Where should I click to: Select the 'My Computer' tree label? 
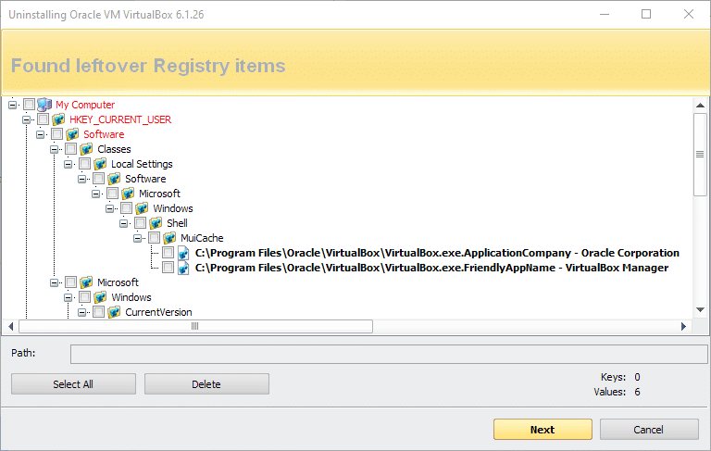point(85,105)
